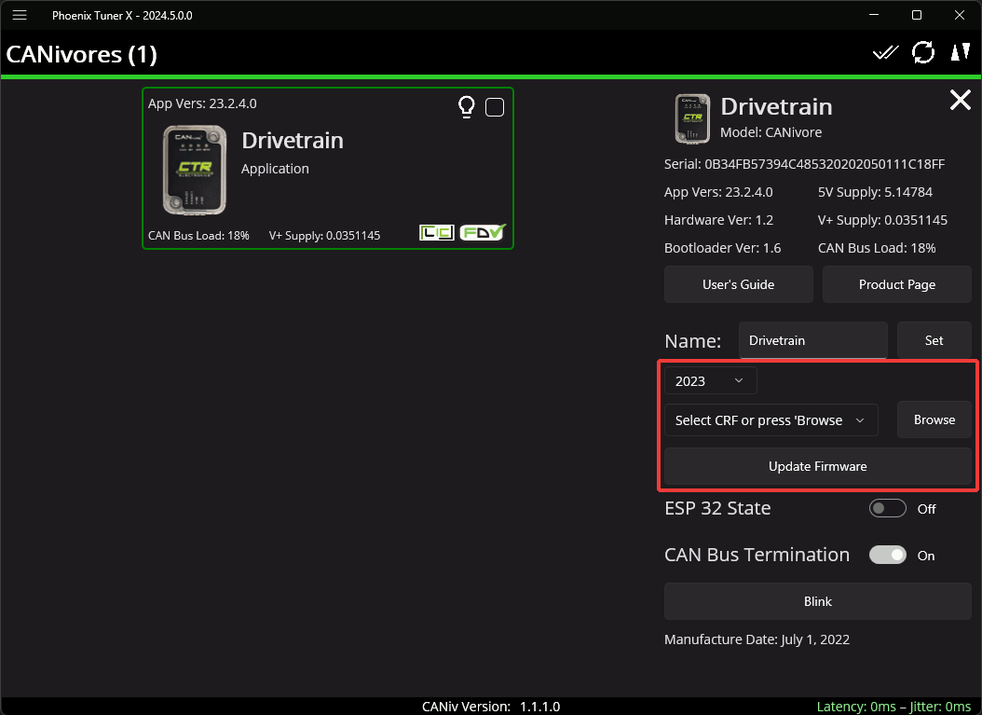Maximize the Phoenix Tuner X window

tap(916, 15)
